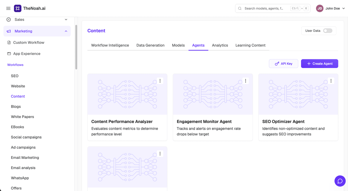Open Engagement Monitor Agent three-dot menu
Screen dimensions: 348x191
[x=246, y=81]
